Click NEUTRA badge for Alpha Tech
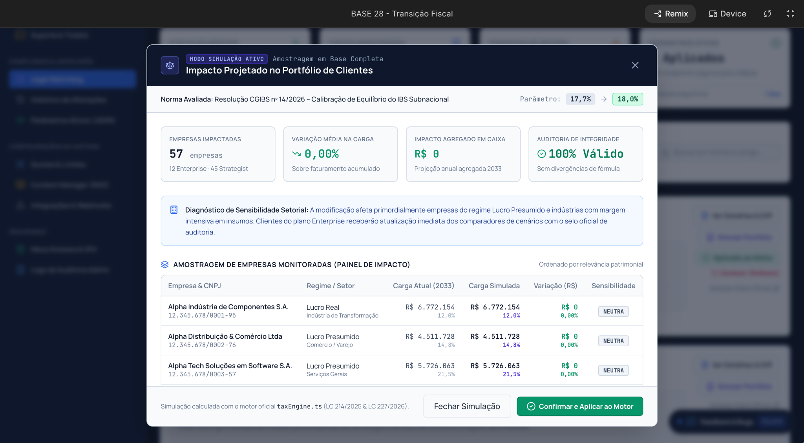804x443 pixels. tap(613, 370)
